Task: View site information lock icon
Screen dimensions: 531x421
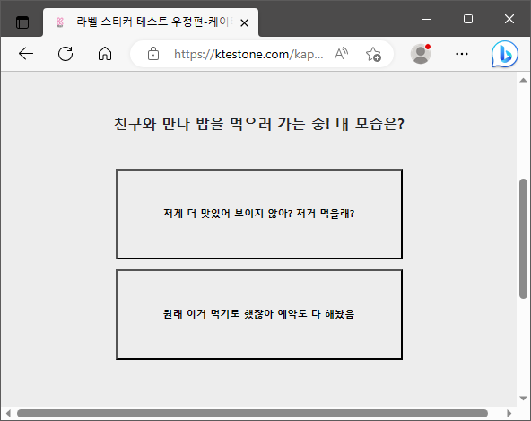Action: tap(153, 54)
